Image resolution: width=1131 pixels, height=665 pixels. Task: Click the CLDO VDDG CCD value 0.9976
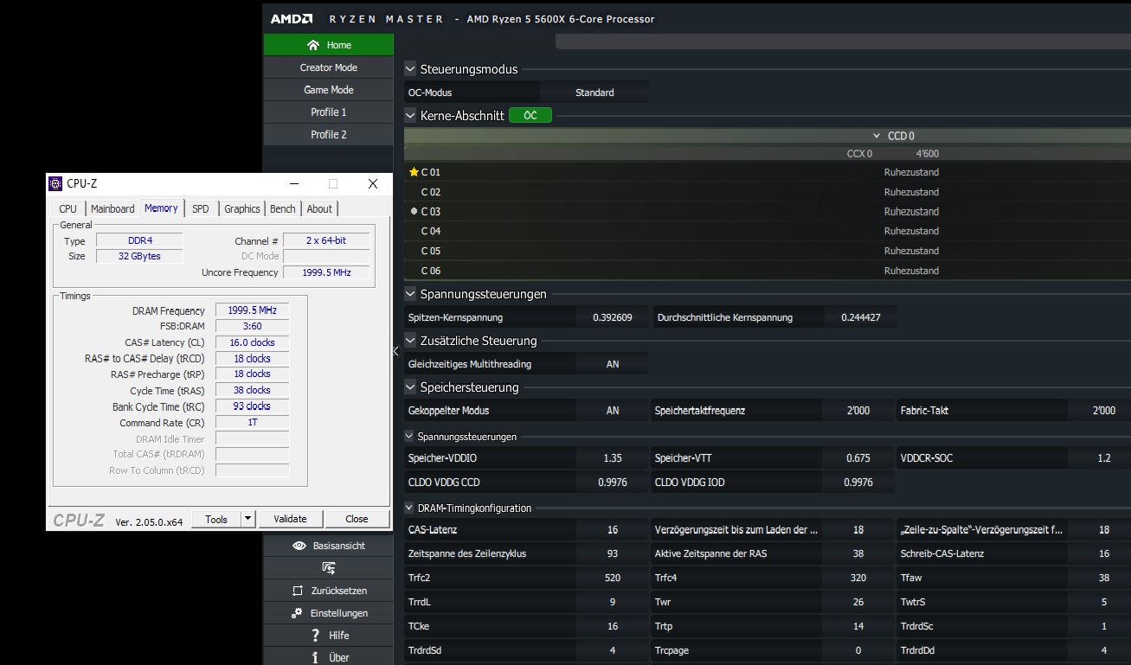click(x=613, y=483)
